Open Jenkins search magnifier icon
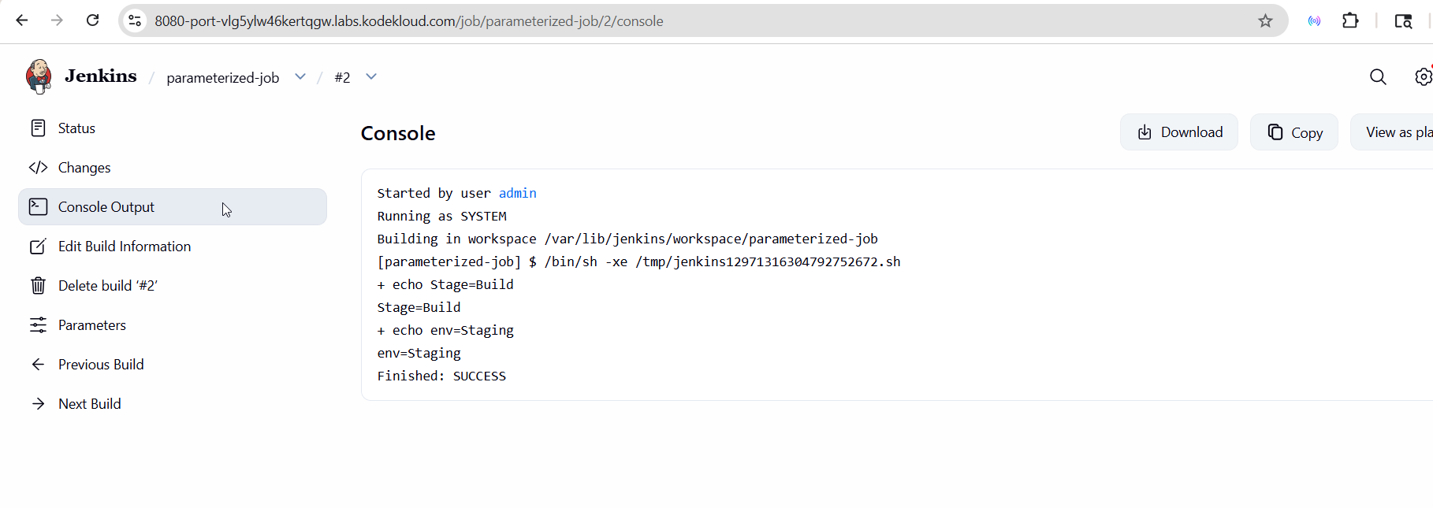 pyautogui.click(x=1378, y=77)
